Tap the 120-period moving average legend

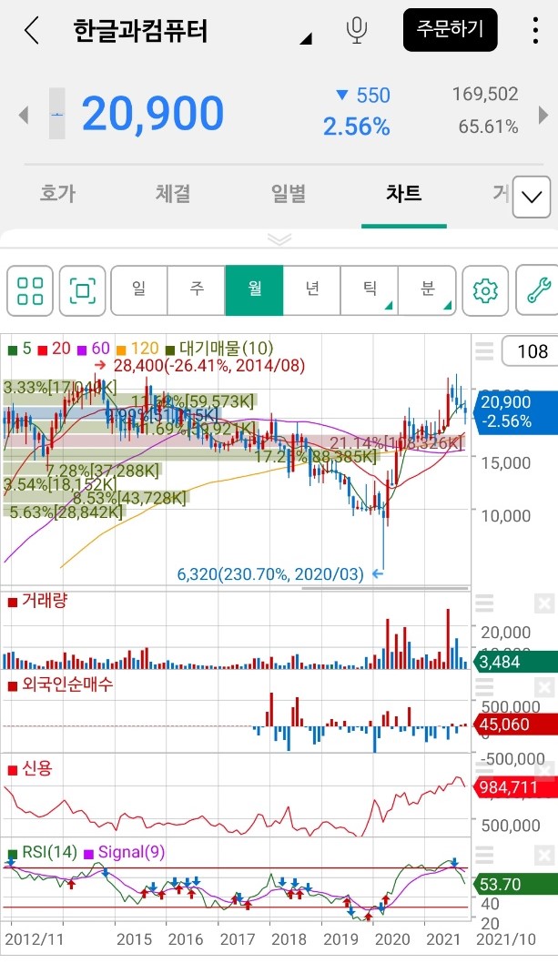click(137, 349)
